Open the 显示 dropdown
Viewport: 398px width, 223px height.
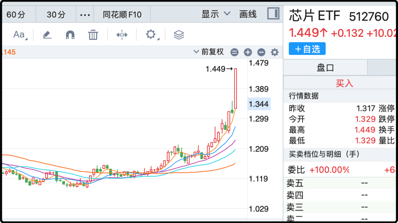point(216,14)
